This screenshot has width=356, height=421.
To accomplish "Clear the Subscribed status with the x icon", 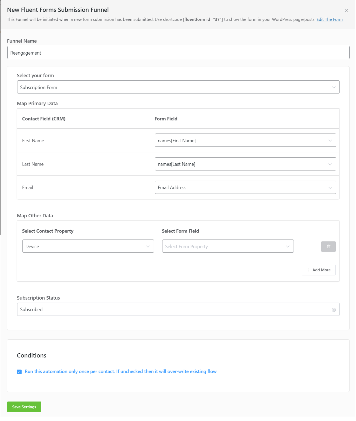I will click(334, 309).
